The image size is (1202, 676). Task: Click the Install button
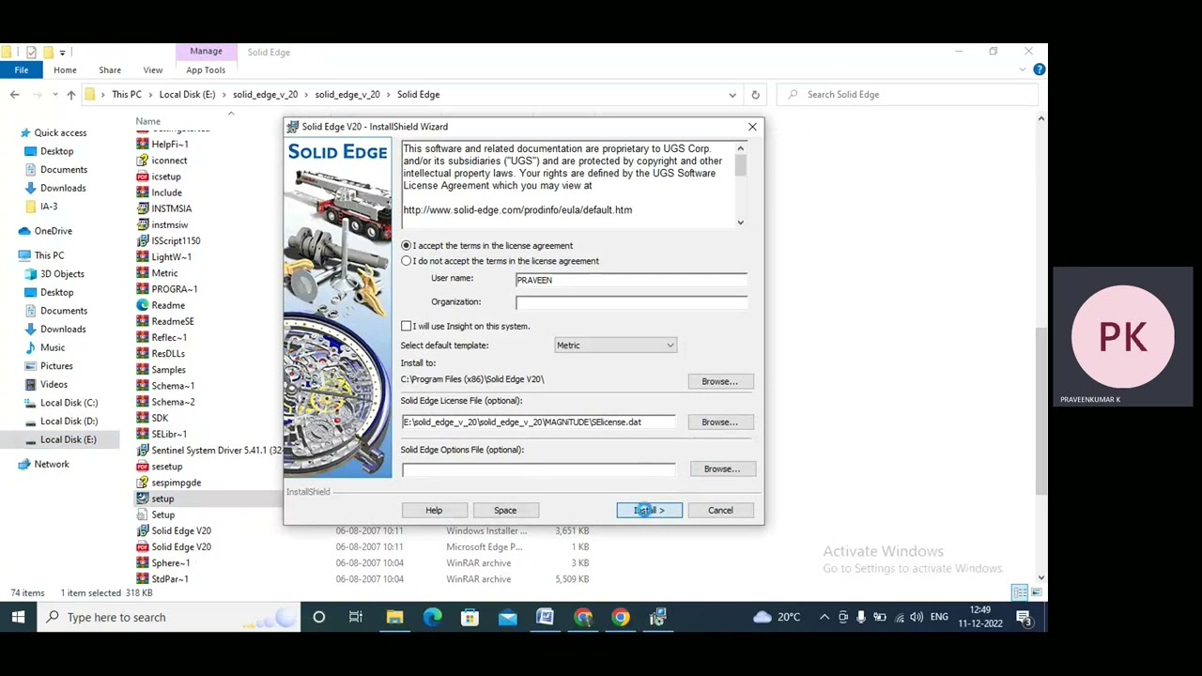click(x=649, y=510)
